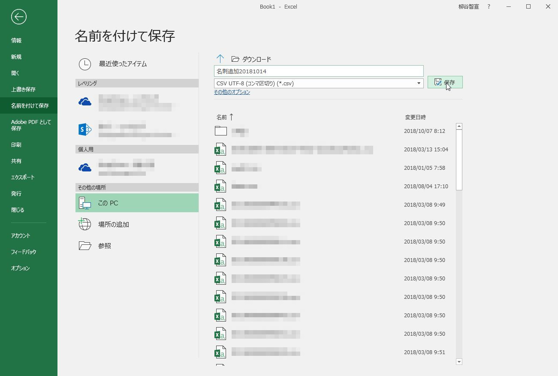Select the Excel file icon dated 2018/03/13 15:04

(220, 150)
